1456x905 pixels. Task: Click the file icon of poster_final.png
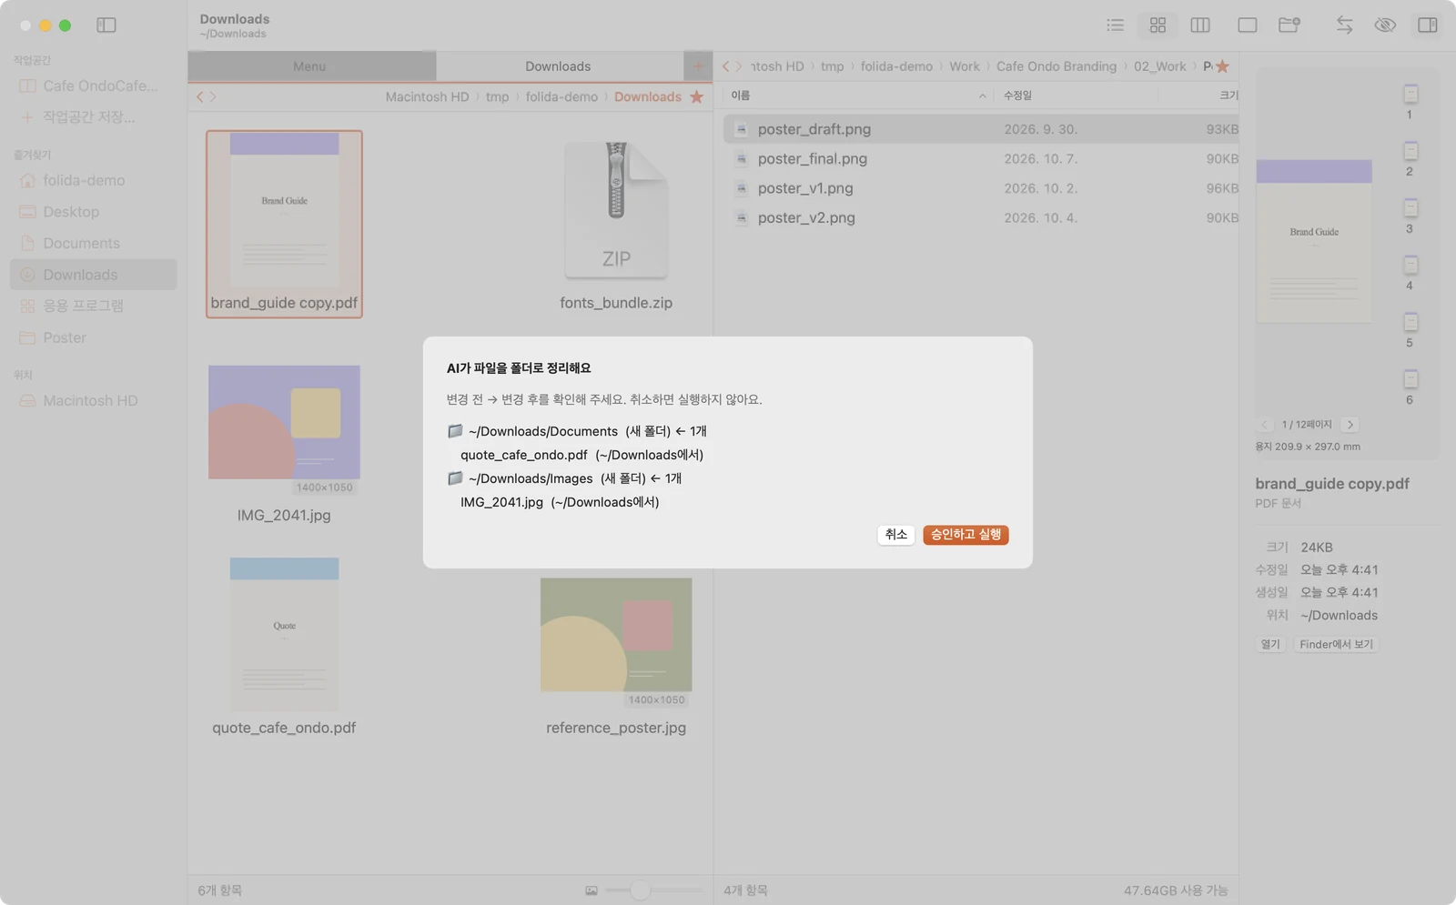pyautogui.click(x=742, y=159)
